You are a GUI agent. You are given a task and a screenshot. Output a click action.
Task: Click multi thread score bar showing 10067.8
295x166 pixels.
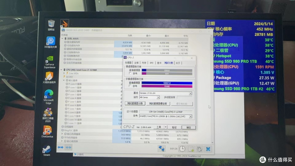click(x=167, y=83)
